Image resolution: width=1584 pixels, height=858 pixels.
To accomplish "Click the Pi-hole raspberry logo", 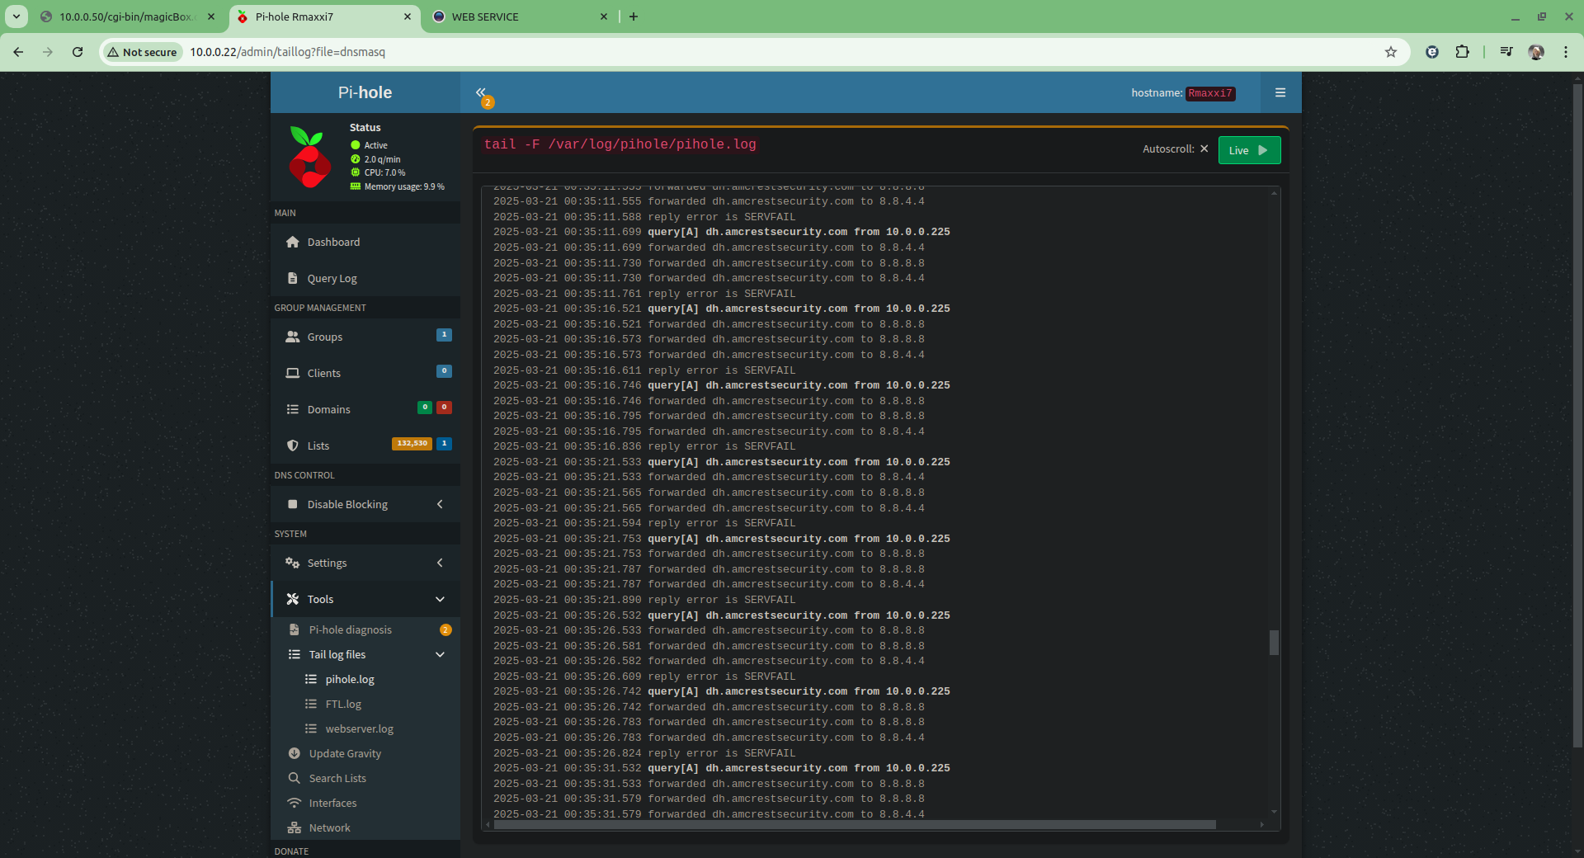I will click(309, 157).
